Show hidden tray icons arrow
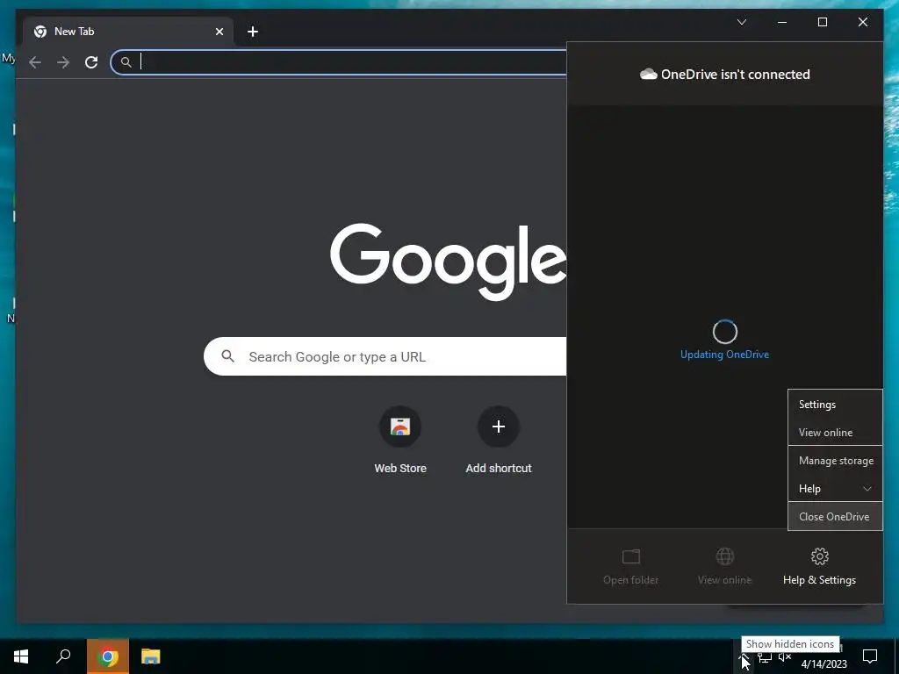This screenshot has height=674, width=899. (744, 657)
